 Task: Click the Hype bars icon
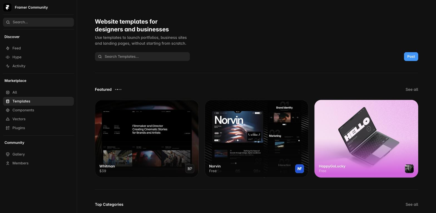8,57
